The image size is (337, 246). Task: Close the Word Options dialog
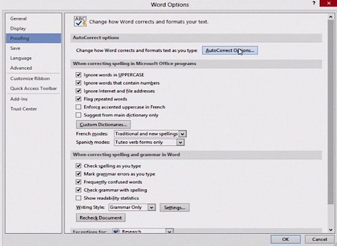point(328,3)
